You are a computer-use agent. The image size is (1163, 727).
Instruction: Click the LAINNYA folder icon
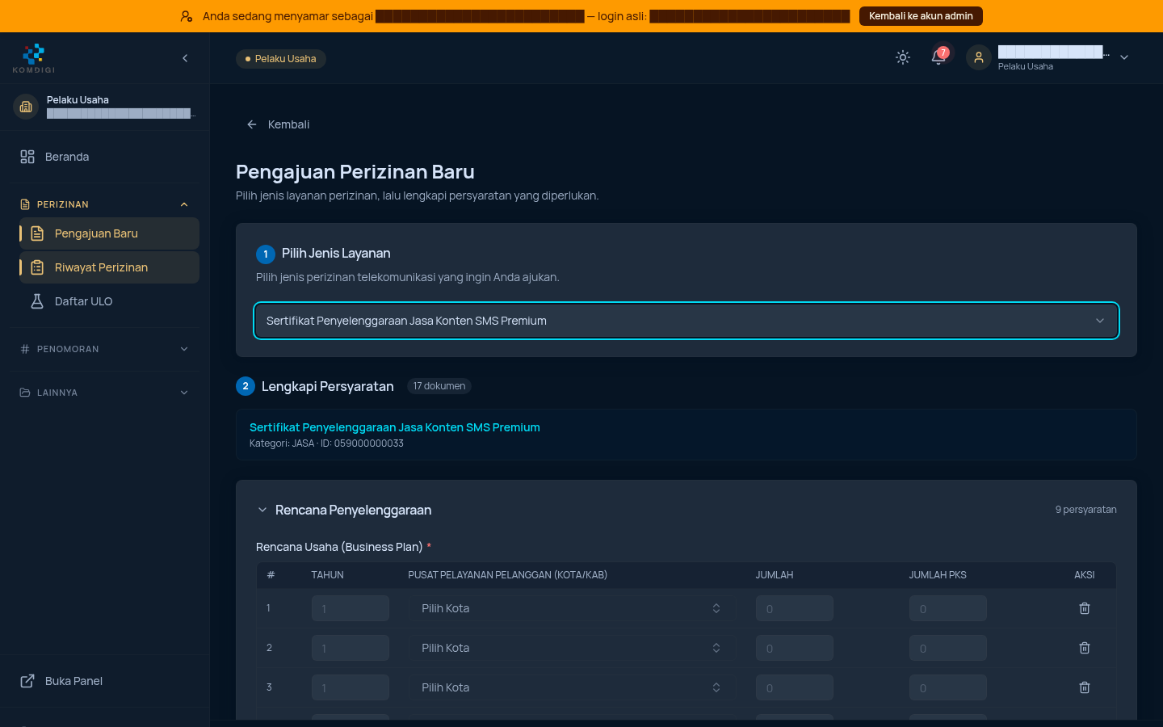(25, 393)
